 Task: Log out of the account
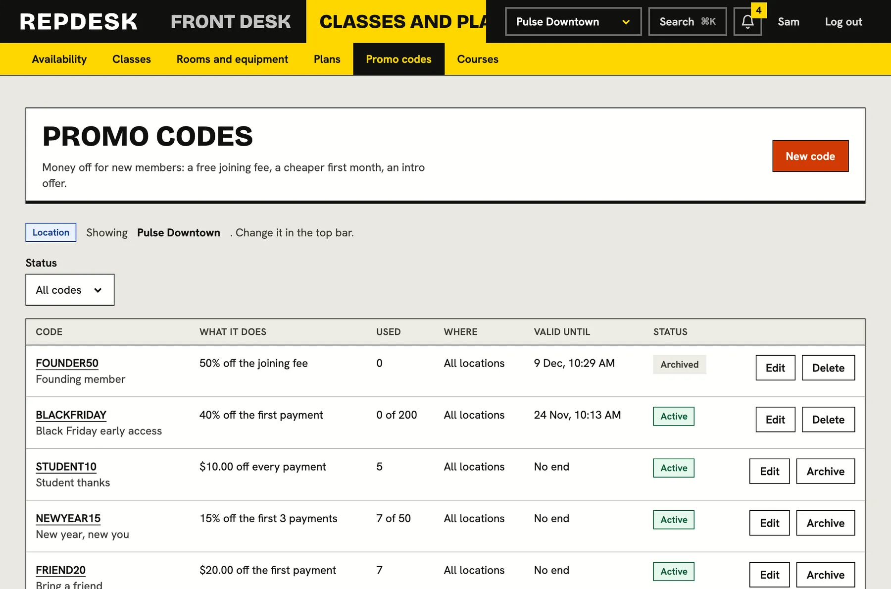843,22
